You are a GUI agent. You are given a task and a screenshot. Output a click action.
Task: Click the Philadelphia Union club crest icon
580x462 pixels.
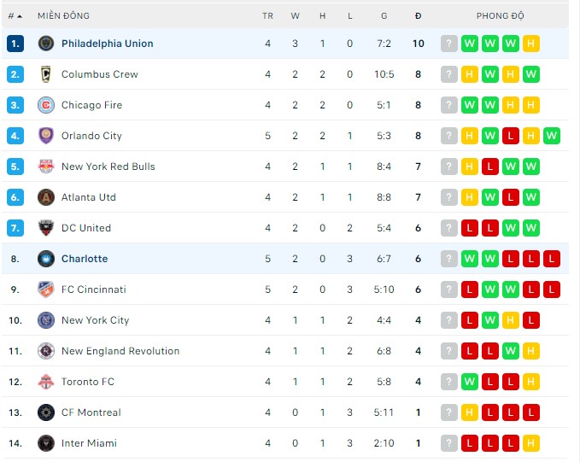pyautogui.click(x=46, y=44)
